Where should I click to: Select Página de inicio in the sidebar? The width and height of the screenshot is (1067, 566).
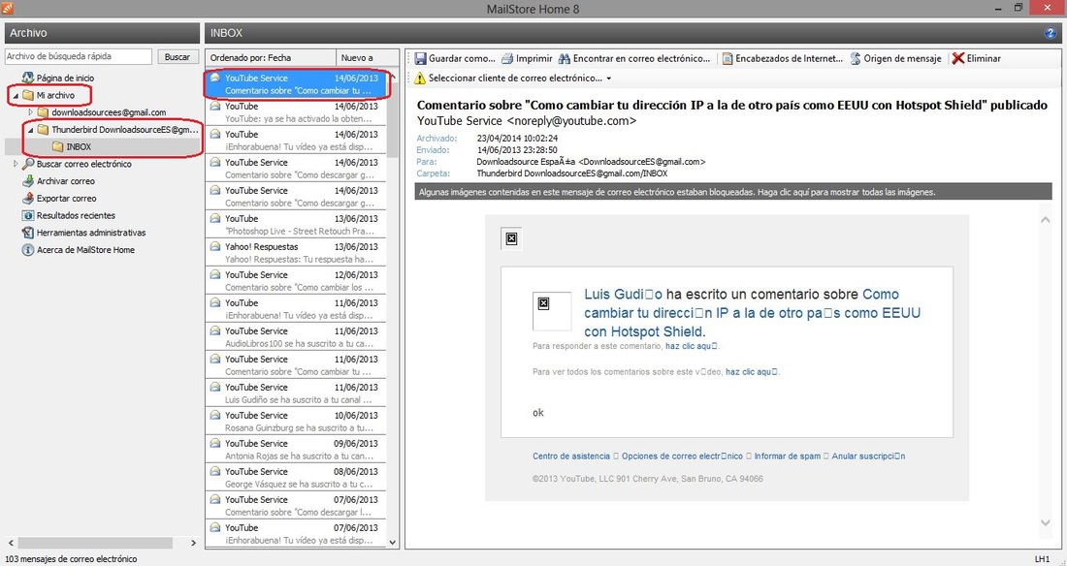point(65,79)
